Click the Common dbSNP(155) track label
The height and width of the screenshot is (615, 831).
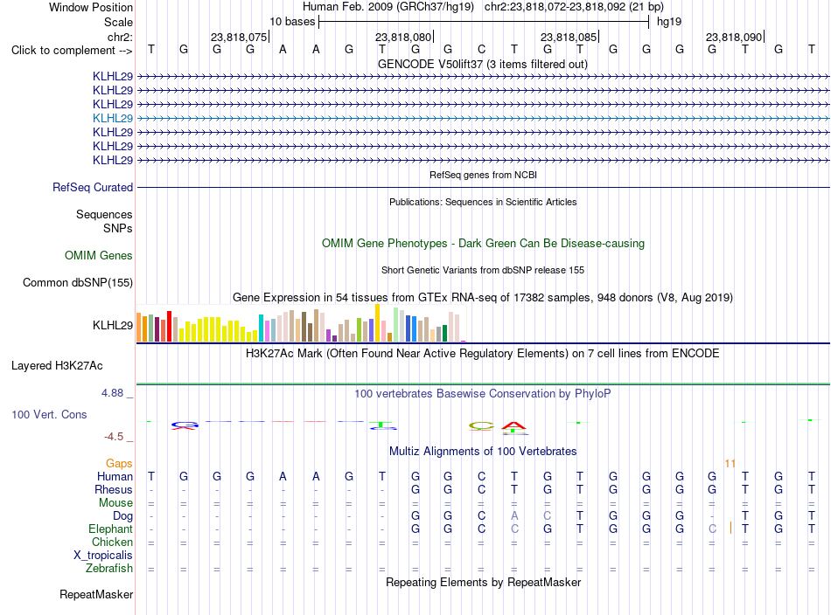[x=77, y=283]
